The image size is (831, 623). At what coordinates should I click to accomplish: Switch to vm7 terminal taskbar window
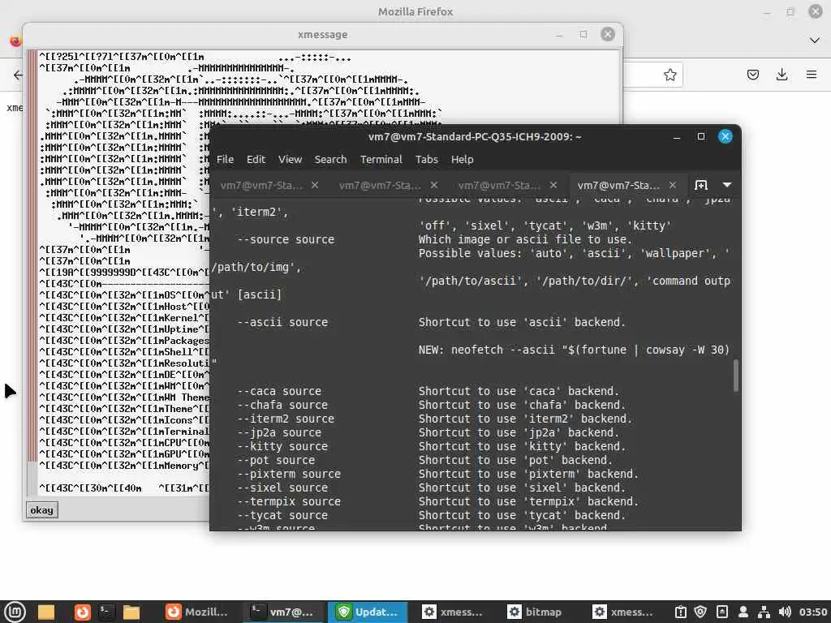point(282,612)
